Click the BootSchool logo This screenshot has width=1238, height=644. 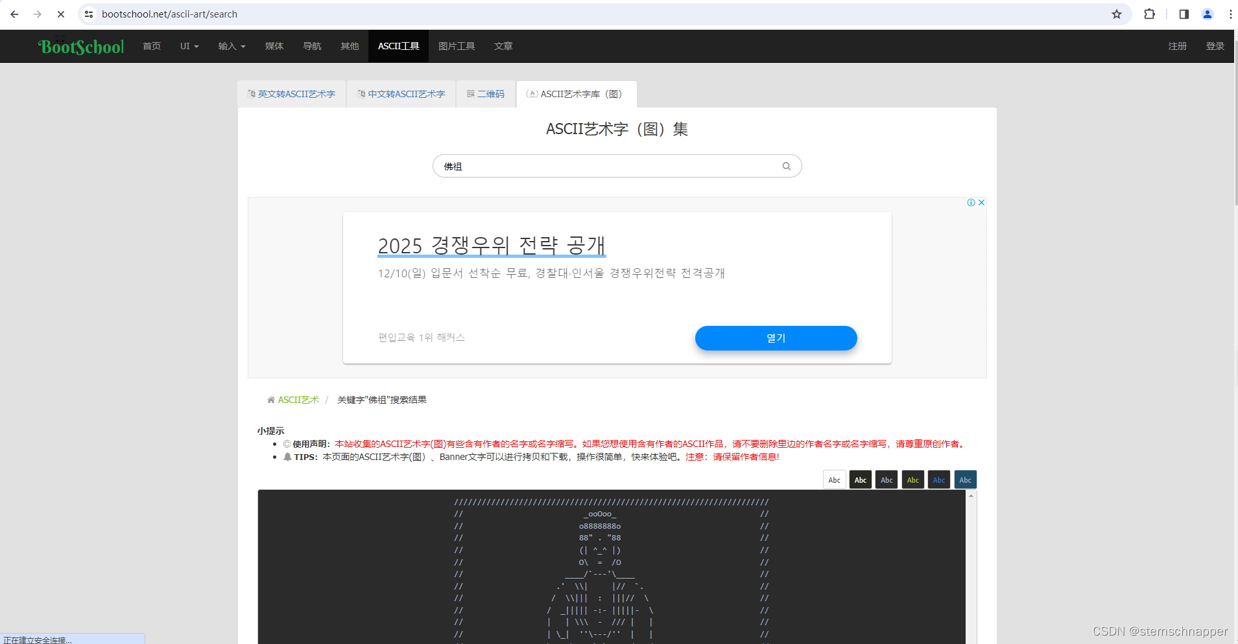(80, 46)
